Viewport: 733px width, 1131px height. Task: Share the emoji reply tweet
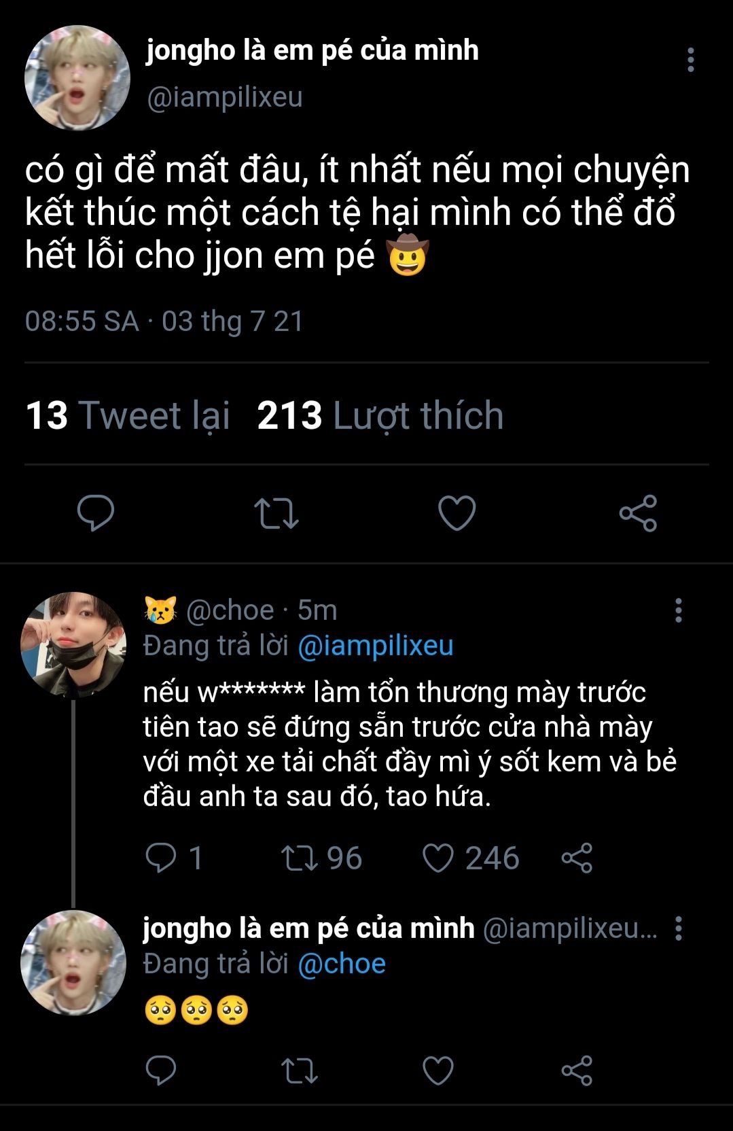pos(577,1071)
